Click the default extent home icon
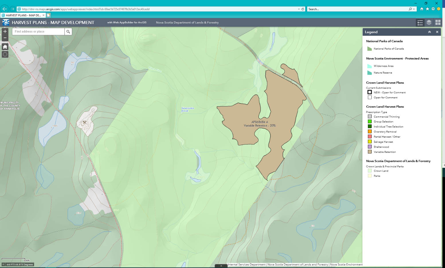The image size is (445, 268). pyautogui.click(x=5, y=47)
